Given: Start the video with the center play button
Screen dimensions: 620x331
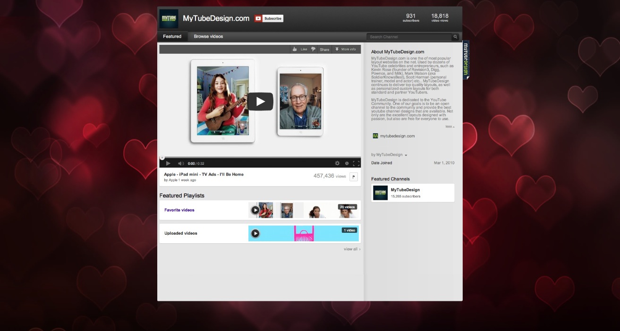Looking at the screenshot, I should (260, 102).
